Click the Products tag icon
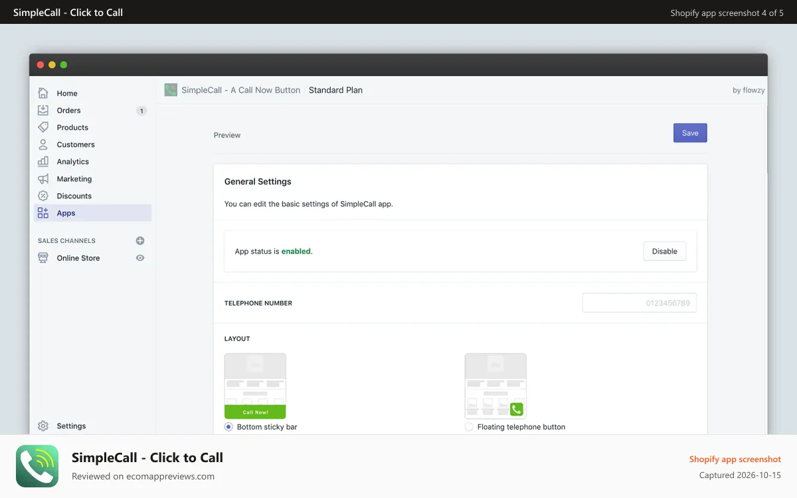The image size is (797, 498). pos(43,127)
